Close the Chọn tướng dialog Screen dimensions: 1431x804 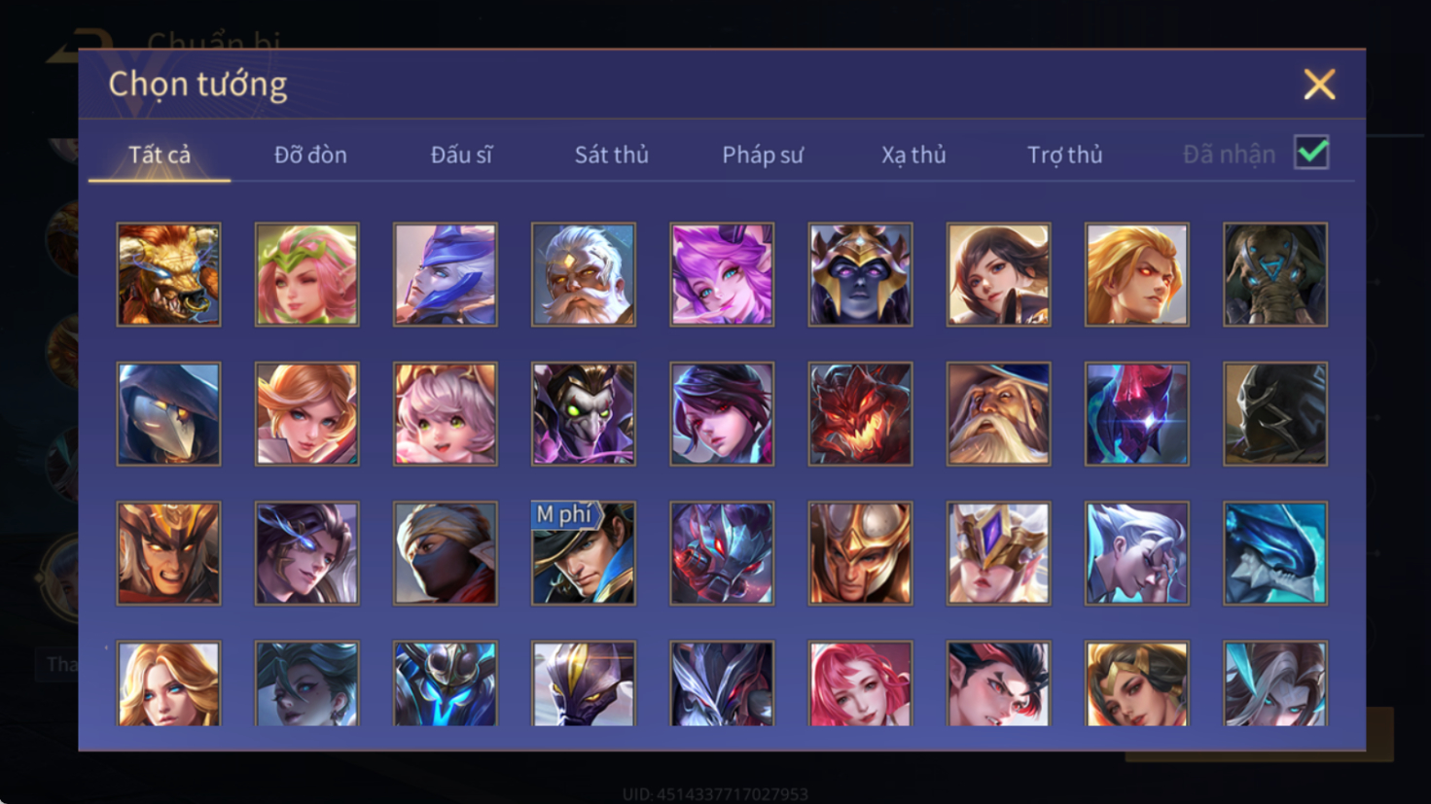click(x=1319, y=85)
